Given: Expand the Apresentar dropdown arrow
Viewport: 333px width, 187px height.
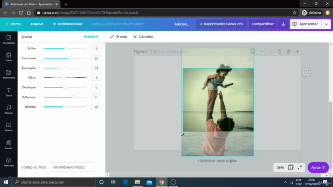Looking at the screenshot, I should pos(326,24).
